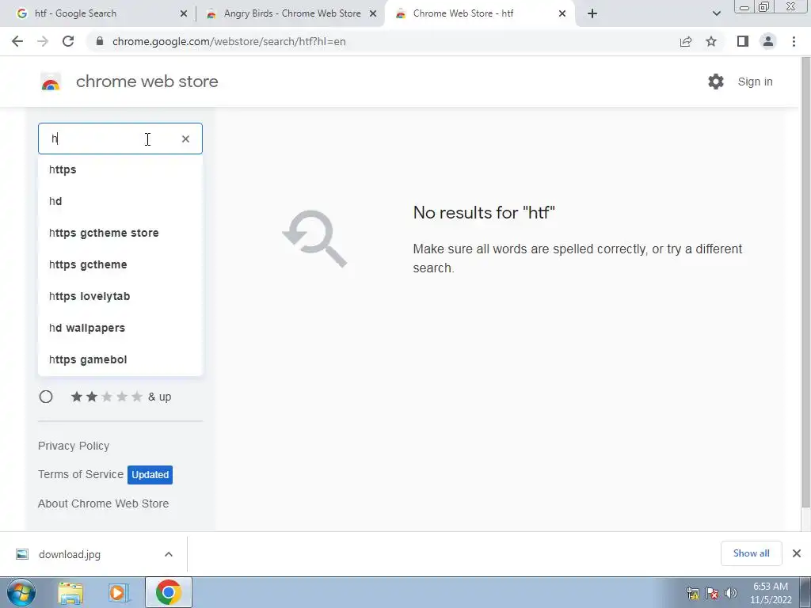This screenshot has height=608, width=811.
Task: Pick 'https gctheme store' suggestion
Action: pyautogui.click(x=120, y=233)
